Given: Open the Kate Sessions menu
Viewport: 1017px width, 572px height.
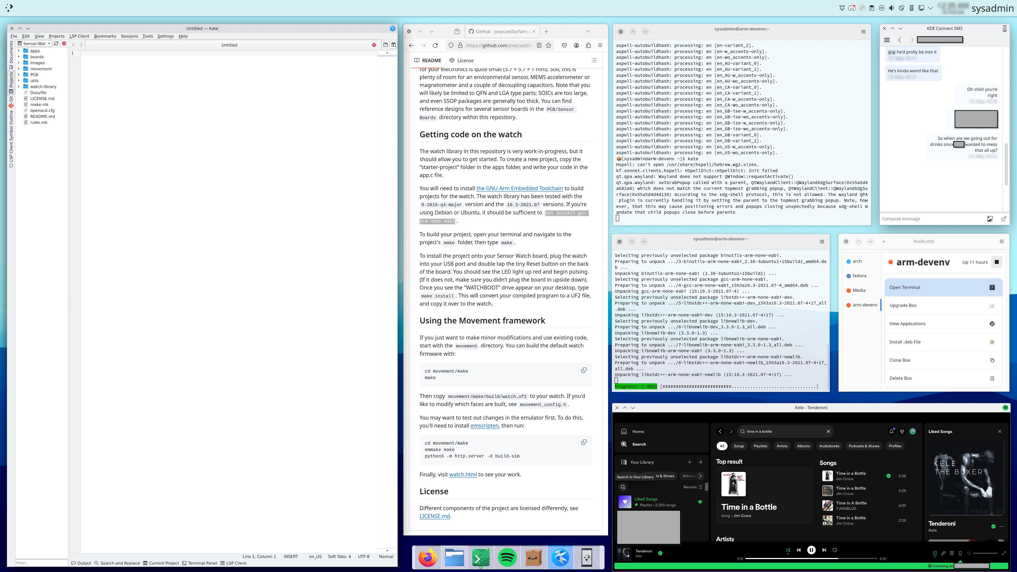Looking at the screenshot, I should 129,36.
